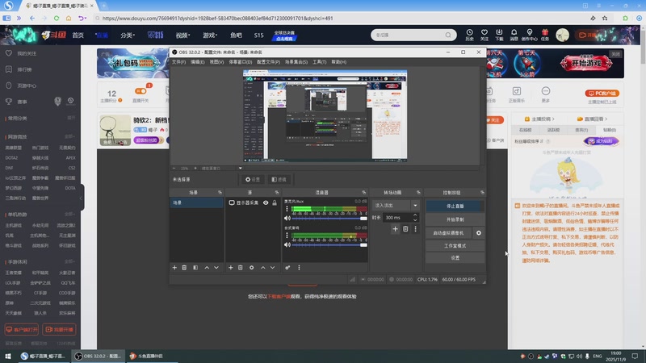Adjust desktop audio volume slider
Screen dimensions: 646x363
click(329, 245)
